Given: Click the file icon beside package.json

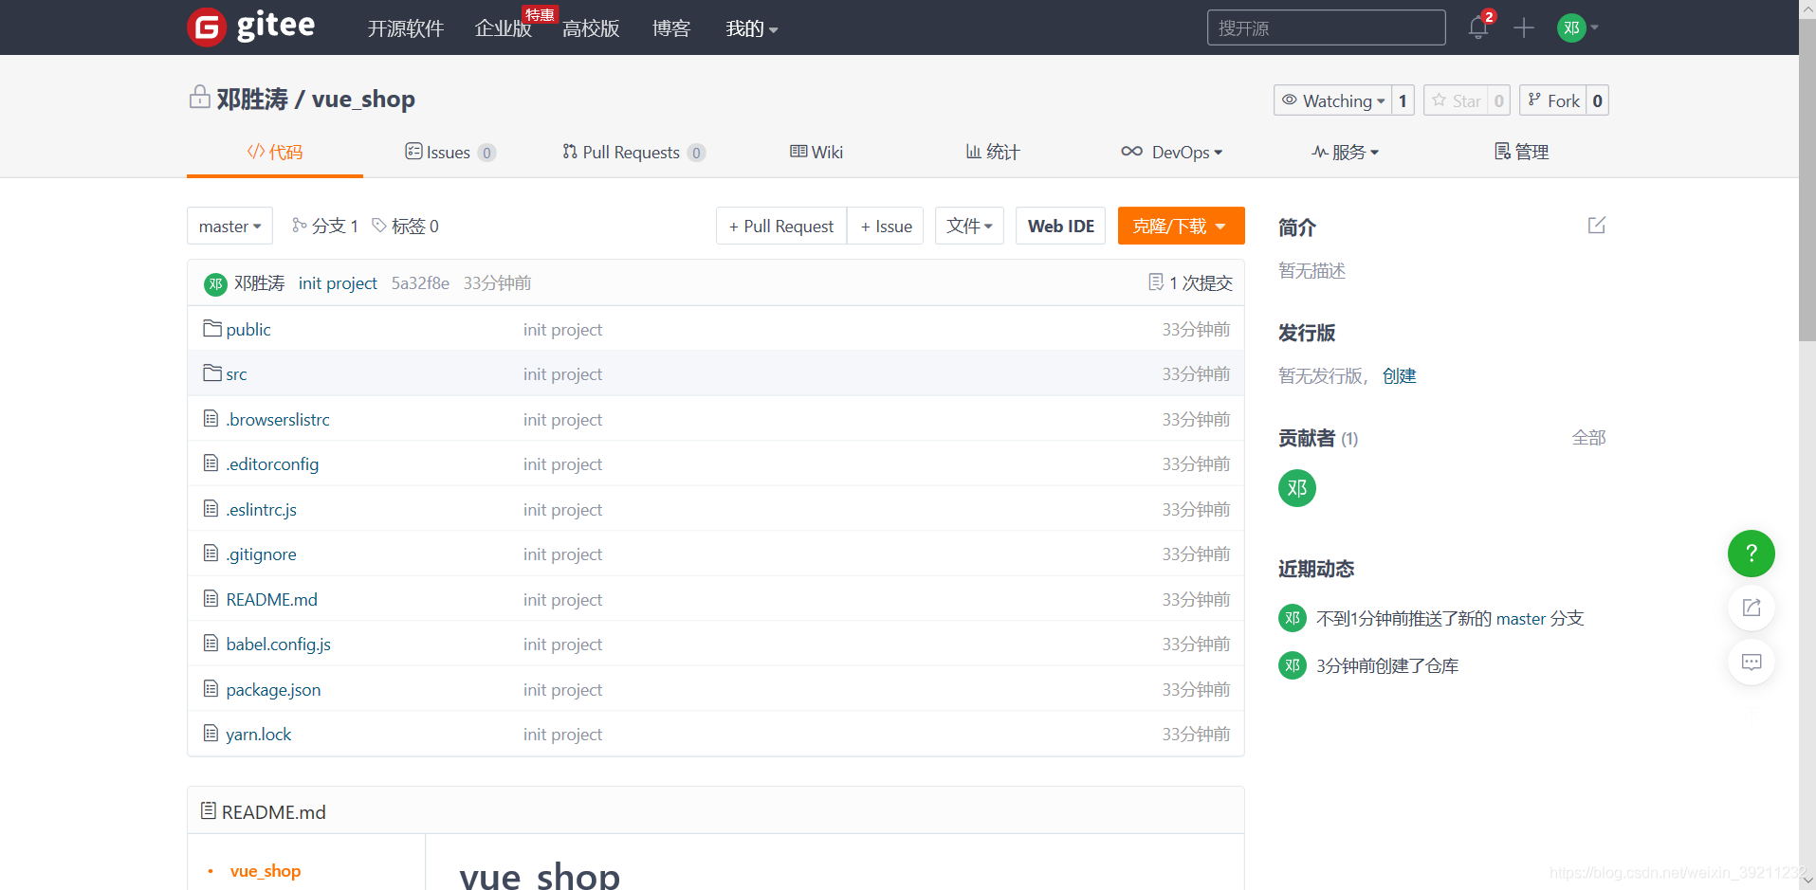Looking at the screenshot, I should pyautogui.click(x=211, y=689).
